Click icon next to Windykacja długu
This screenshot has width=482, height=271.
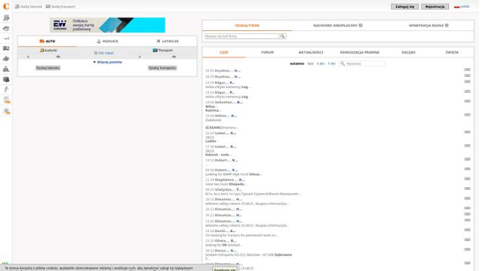447,25
